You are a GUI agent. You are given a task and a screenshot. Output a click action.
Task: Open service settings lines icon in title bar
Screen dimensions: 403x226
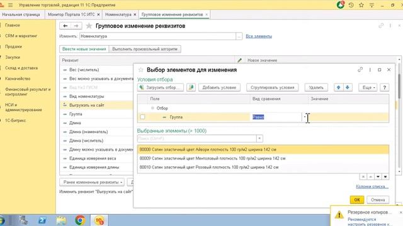coord(372,5)
